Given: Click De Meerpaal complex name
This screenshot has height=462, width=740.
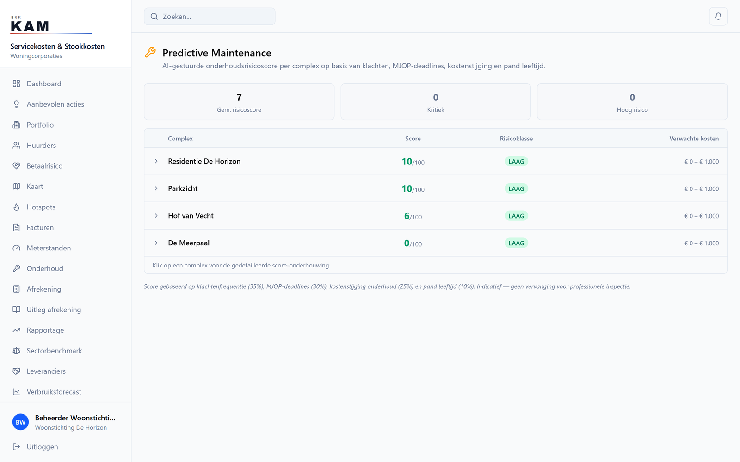Looking at the screenshot, I should click(189, 243).
